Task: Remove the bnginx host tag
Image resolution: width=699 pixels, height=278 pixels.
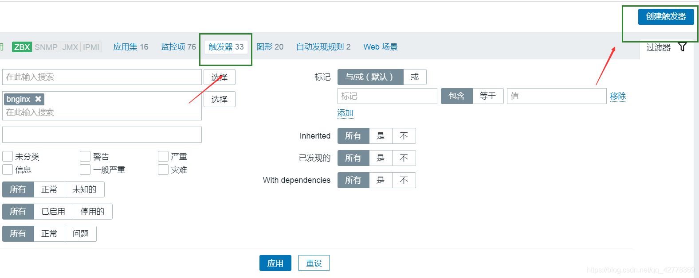Action: 38,99
